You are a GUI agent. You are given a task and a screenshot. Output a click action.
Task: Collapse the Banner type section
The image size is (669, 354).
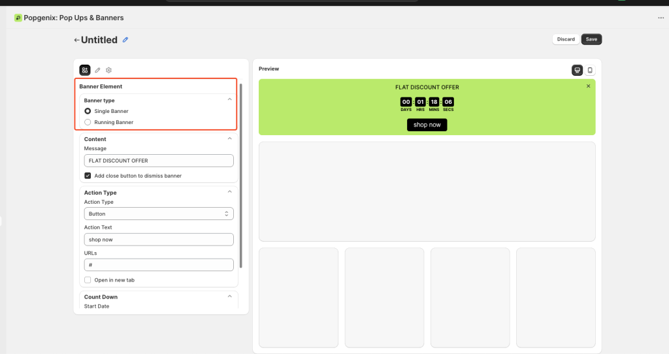pyautogui.click(x=229, y=99)
